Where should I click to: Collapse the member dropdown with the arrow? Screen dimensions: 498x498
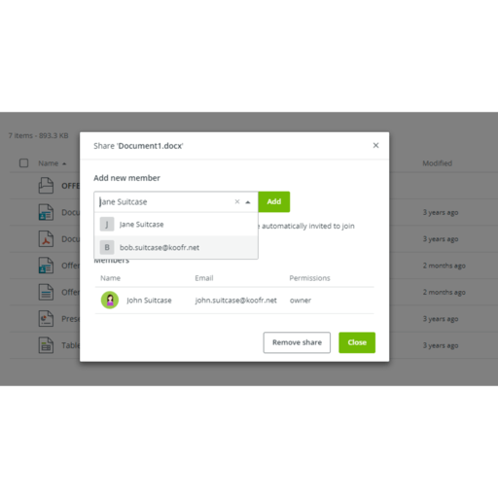point(248,202)
